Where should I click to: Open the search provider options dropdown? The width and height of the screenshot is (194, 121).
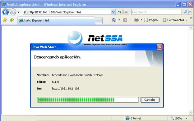190,12
